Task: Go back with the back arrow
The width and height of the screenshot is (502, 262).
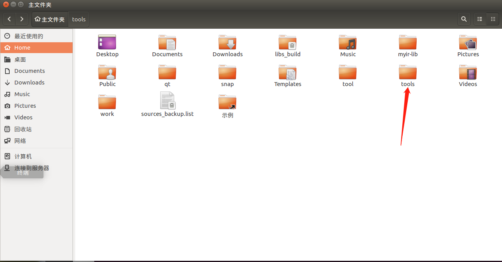Action: click(x=9, y=19)
